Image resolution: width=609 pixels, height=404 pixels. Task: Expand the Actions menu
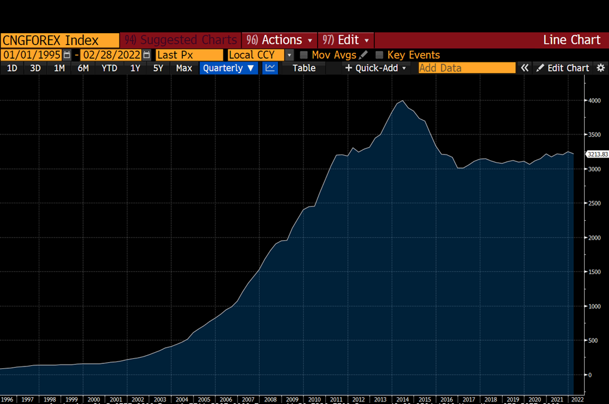click(280, 40)
